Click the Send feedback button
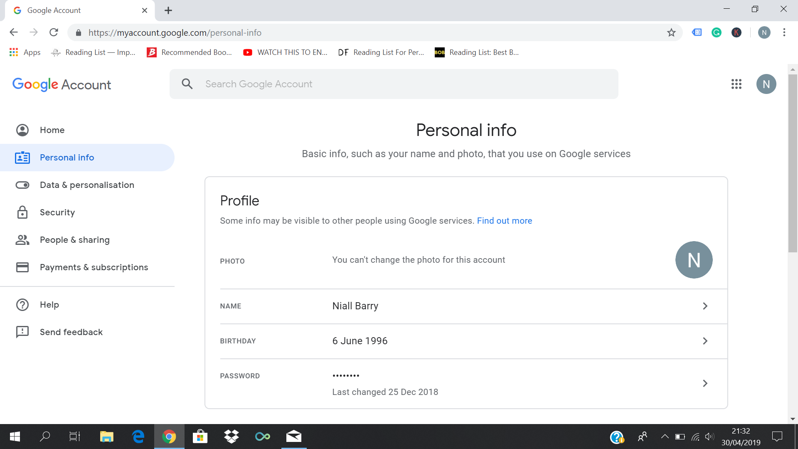798x449 pixels. point(71,332)
